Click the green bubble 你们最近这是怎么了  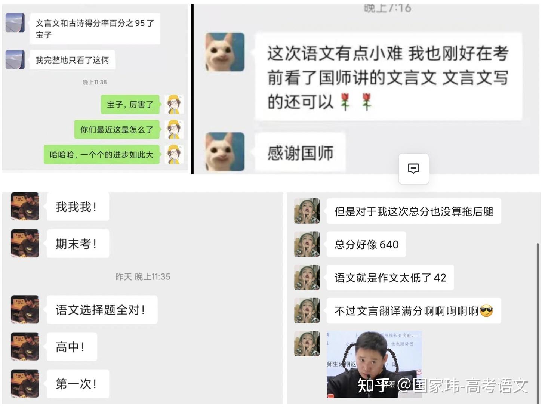point(117,129)
